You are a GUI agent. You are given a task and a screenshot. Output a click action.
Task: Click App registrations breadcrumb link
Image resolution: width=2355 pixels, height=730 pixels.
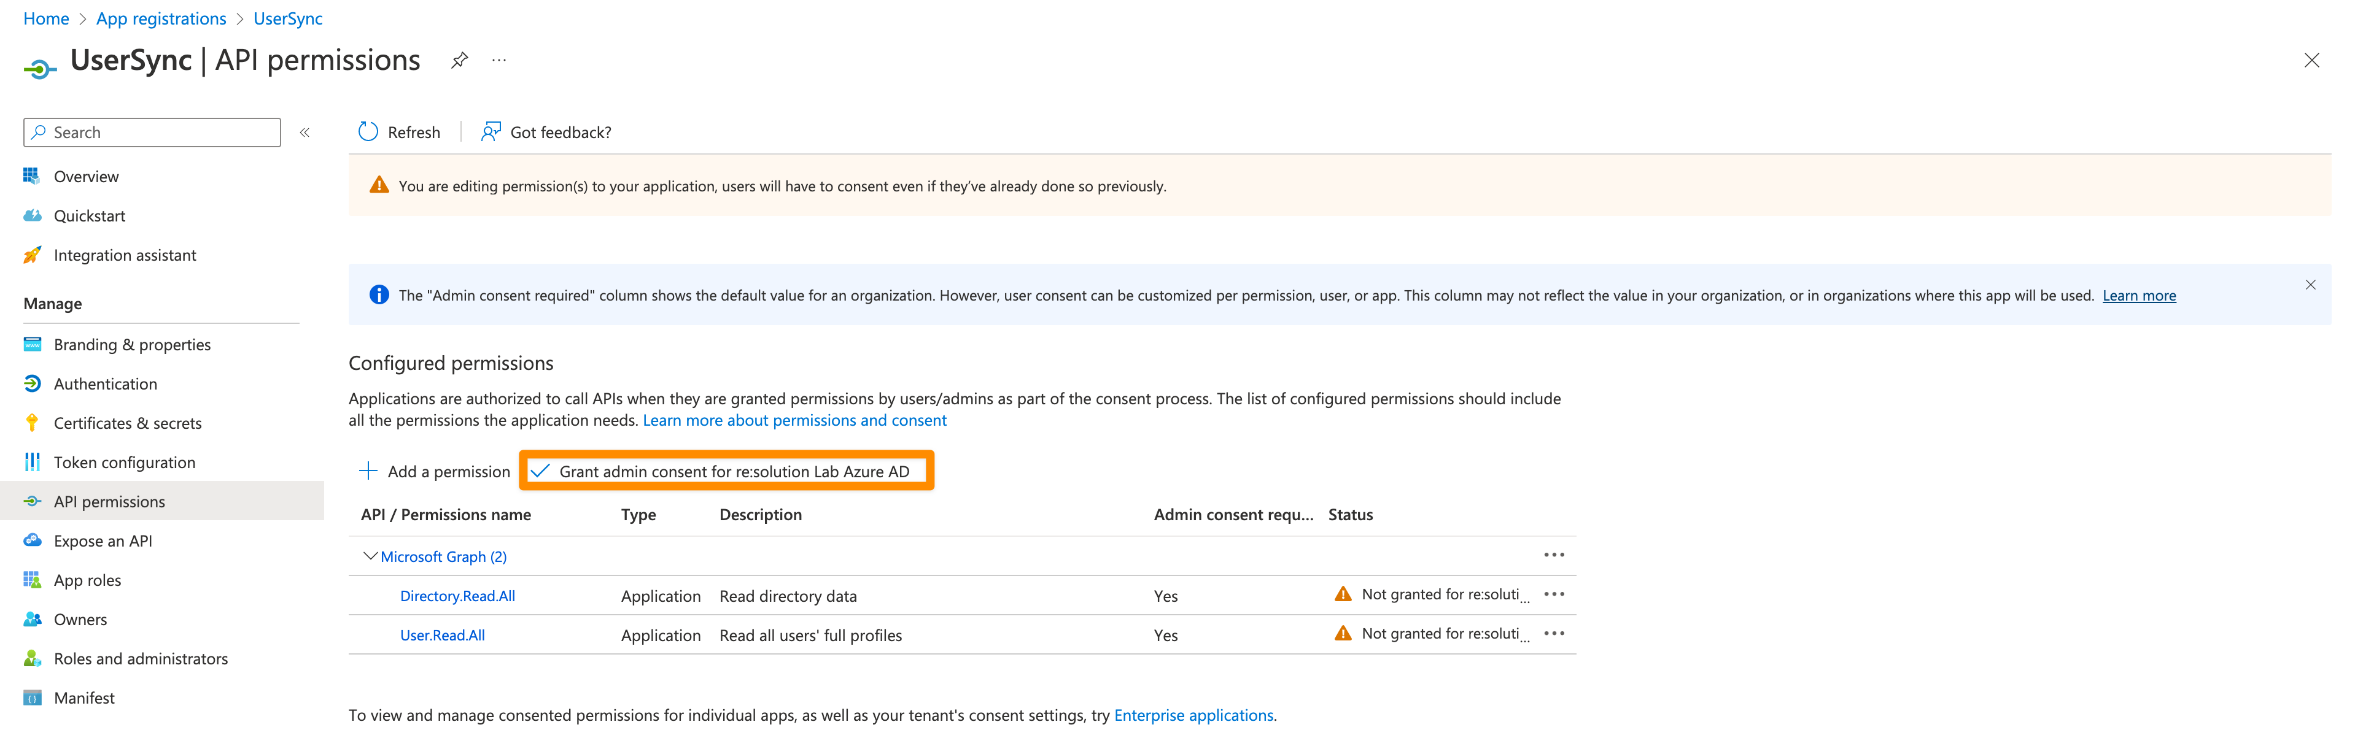161,18
